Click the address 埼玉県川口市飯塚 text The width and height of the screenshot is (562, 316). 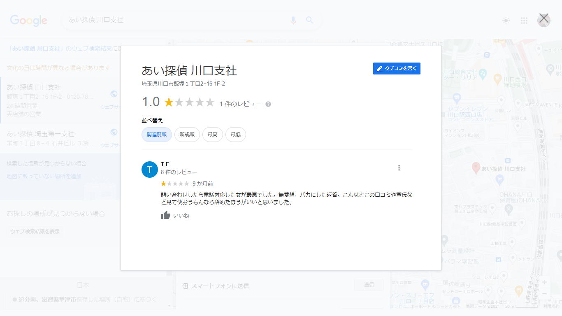(x=183, y=84)
